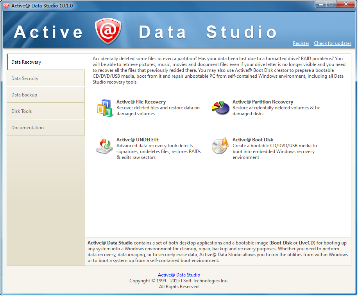This screenshot has height=296, width=358.
Task: Click the Active@ UNDELETE drive icon
Action: click(105, 146)
